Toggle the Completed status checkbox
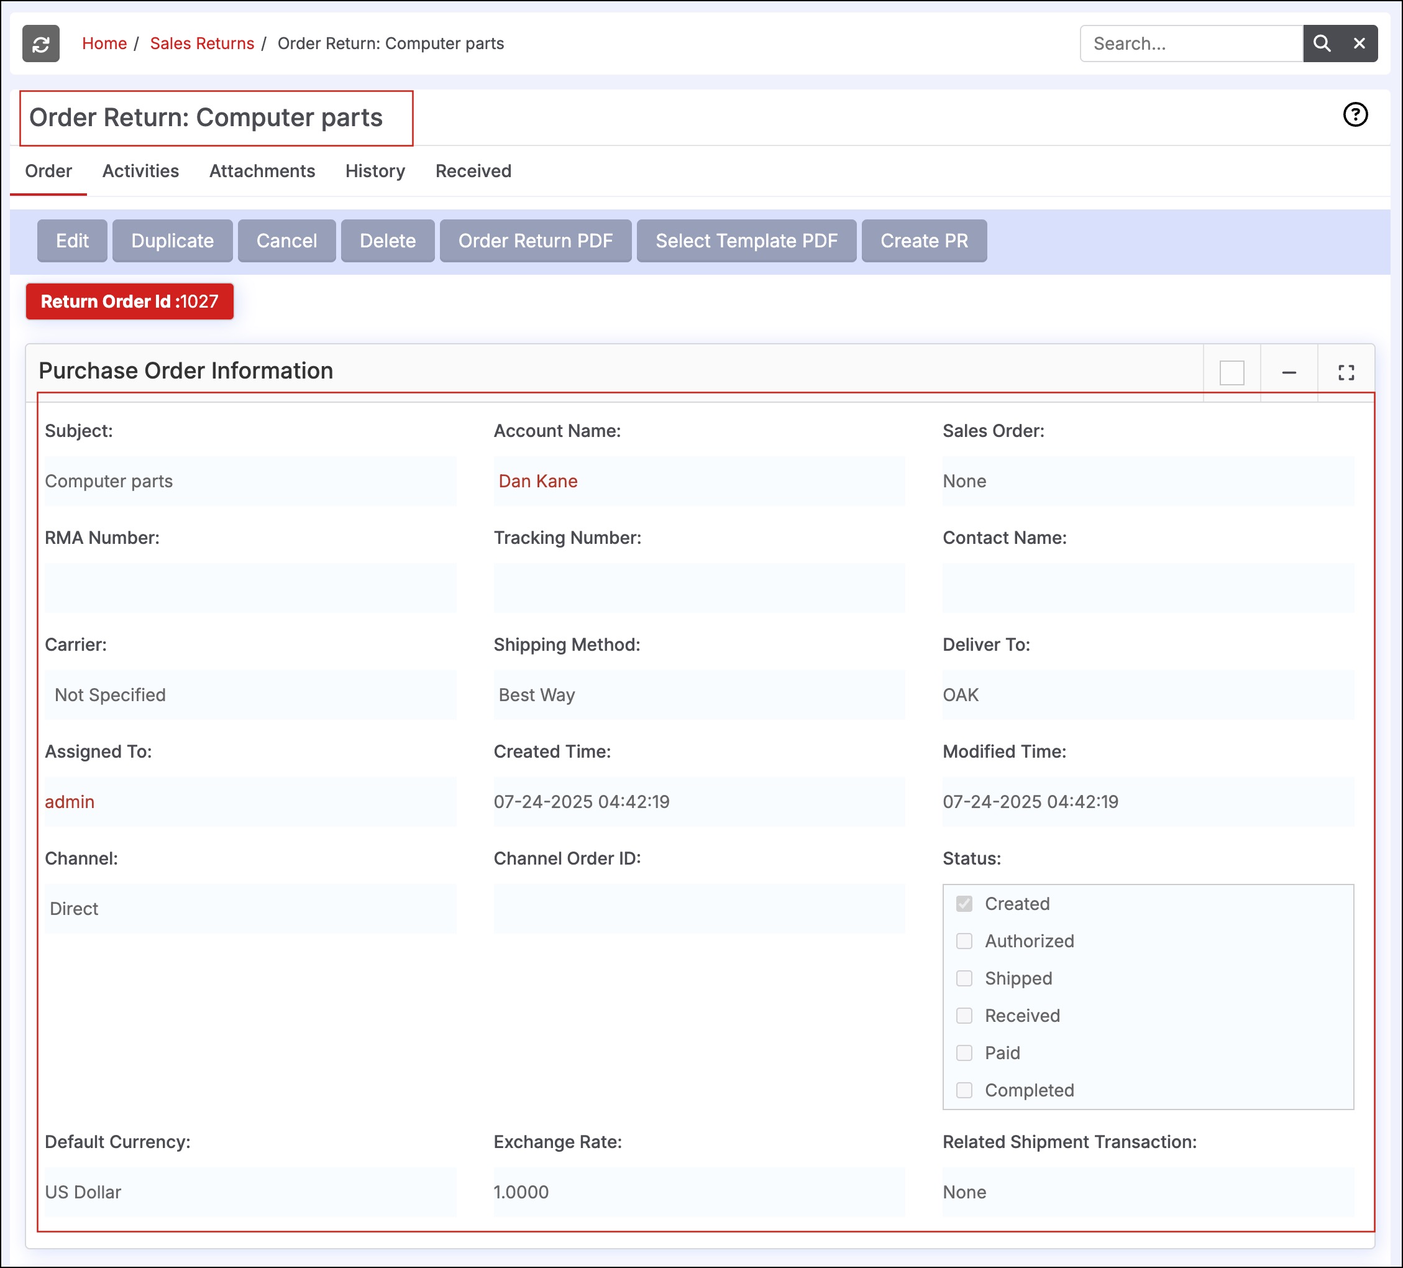 click(x=964, y=1090)
